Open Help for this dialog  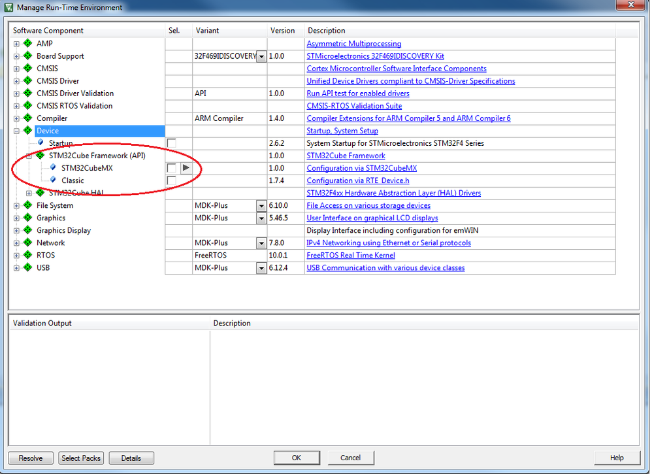point(617,458)
